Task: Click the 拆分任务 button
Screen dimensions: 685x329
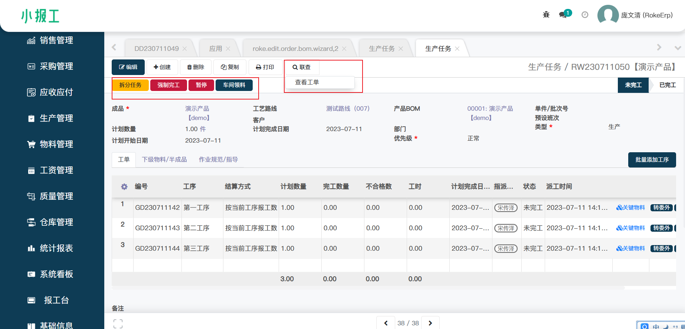Action: [x=130, y=85]
